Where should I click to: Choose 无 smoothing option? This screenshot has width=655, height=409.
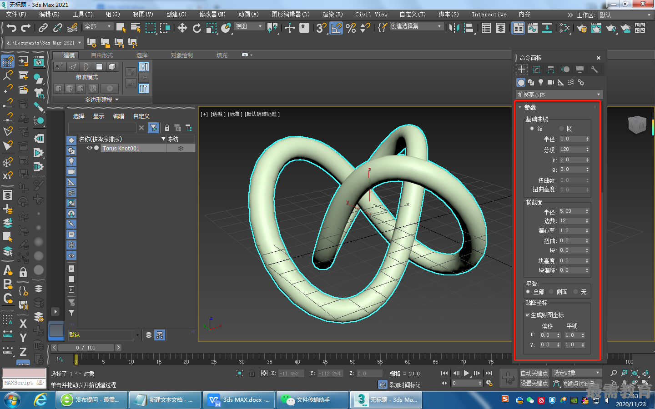coord(576,292)
